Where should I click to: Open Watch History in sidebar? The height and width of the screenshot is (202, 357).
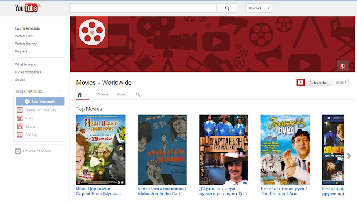tap(26, 44)
